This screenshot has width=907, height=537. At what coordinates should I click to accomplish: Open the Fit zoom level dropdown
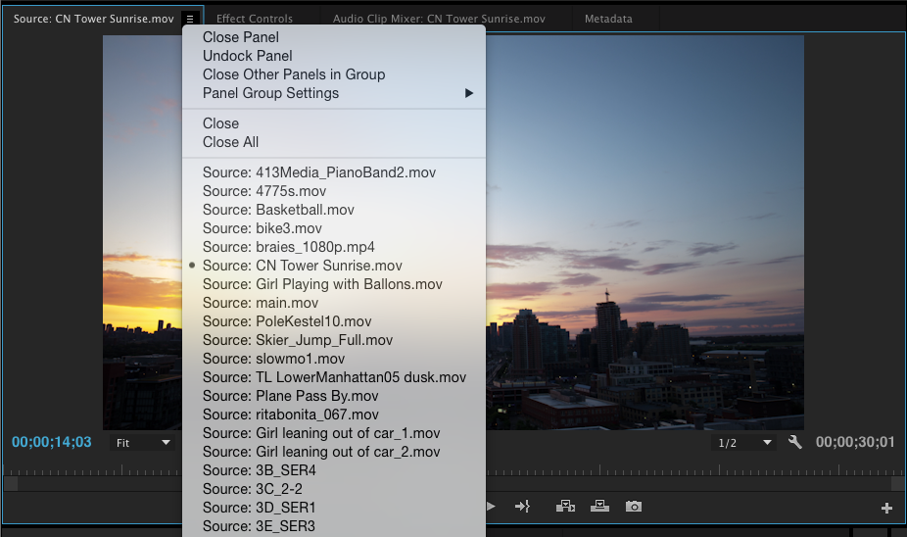coord(143,443)
